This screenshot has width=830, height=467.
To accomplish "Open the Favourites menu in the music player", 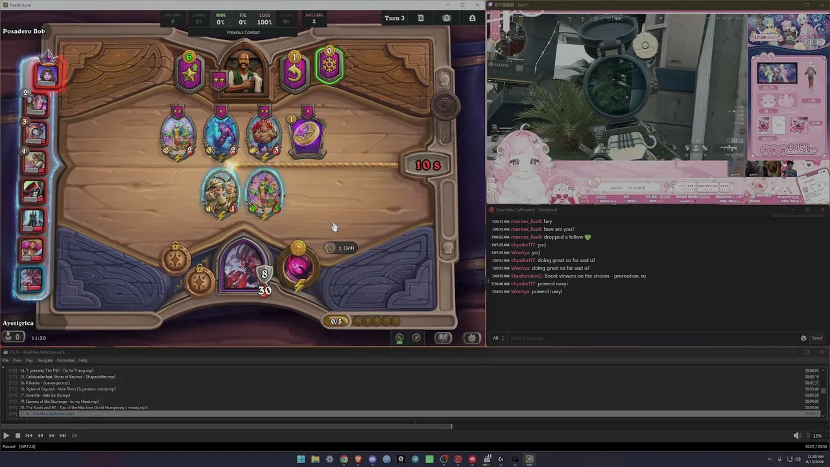I will pyautogui.click(x=65, y=361).
